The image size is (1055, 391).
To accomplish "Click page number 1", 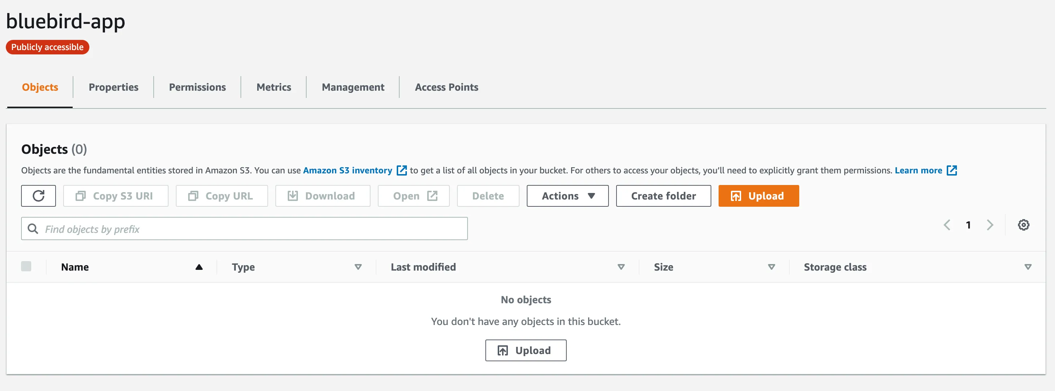I will tap(968, 225).
